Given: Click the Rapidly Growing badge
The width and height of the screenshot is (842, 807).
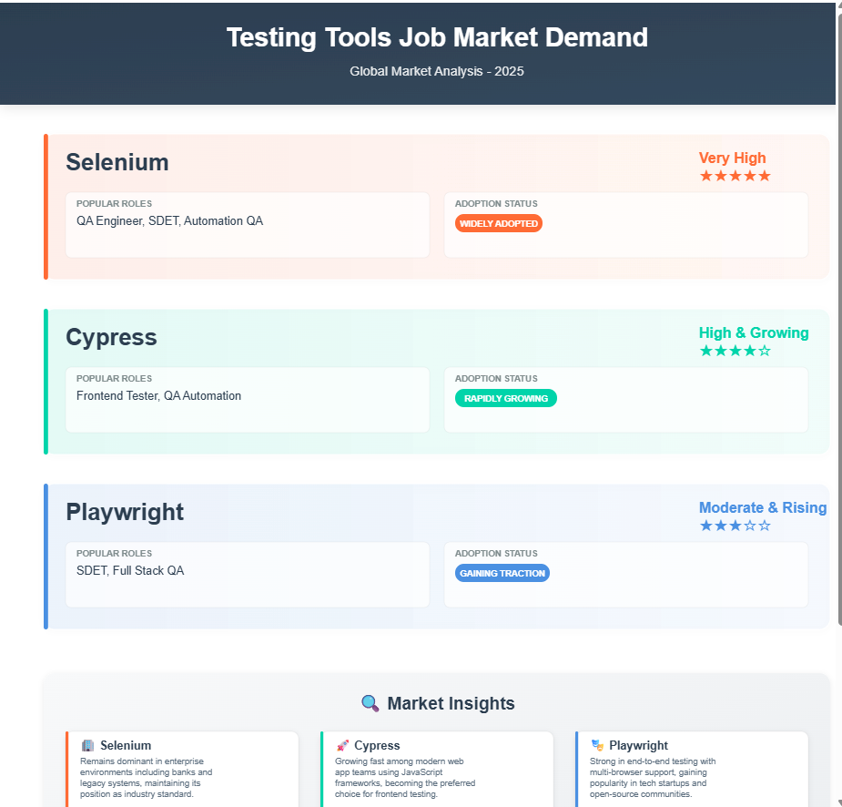Looking at the screenshot, I should pos(506,398).
